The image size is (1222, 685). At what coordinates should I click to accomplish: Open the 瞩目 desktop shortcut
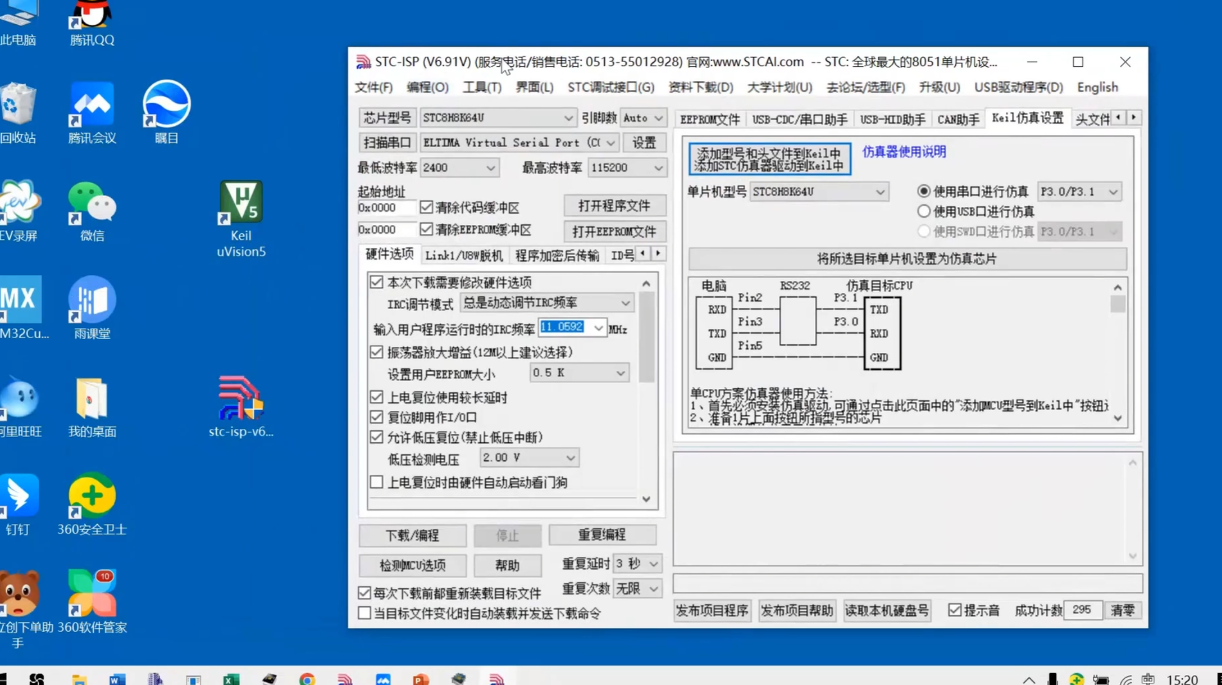click(x=166, y=112)
